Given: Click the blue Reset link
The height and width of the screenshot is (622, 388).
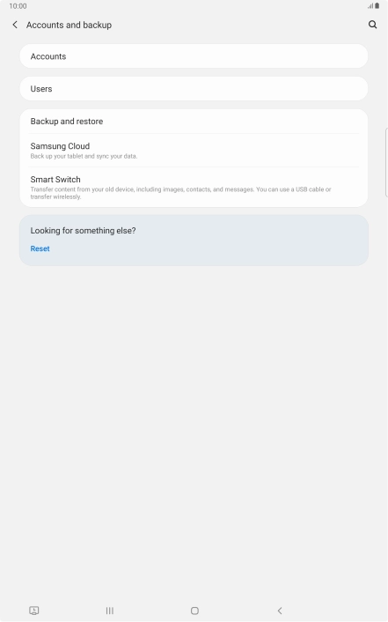Looking at the screenshot, I should click(x=40, y=248).
